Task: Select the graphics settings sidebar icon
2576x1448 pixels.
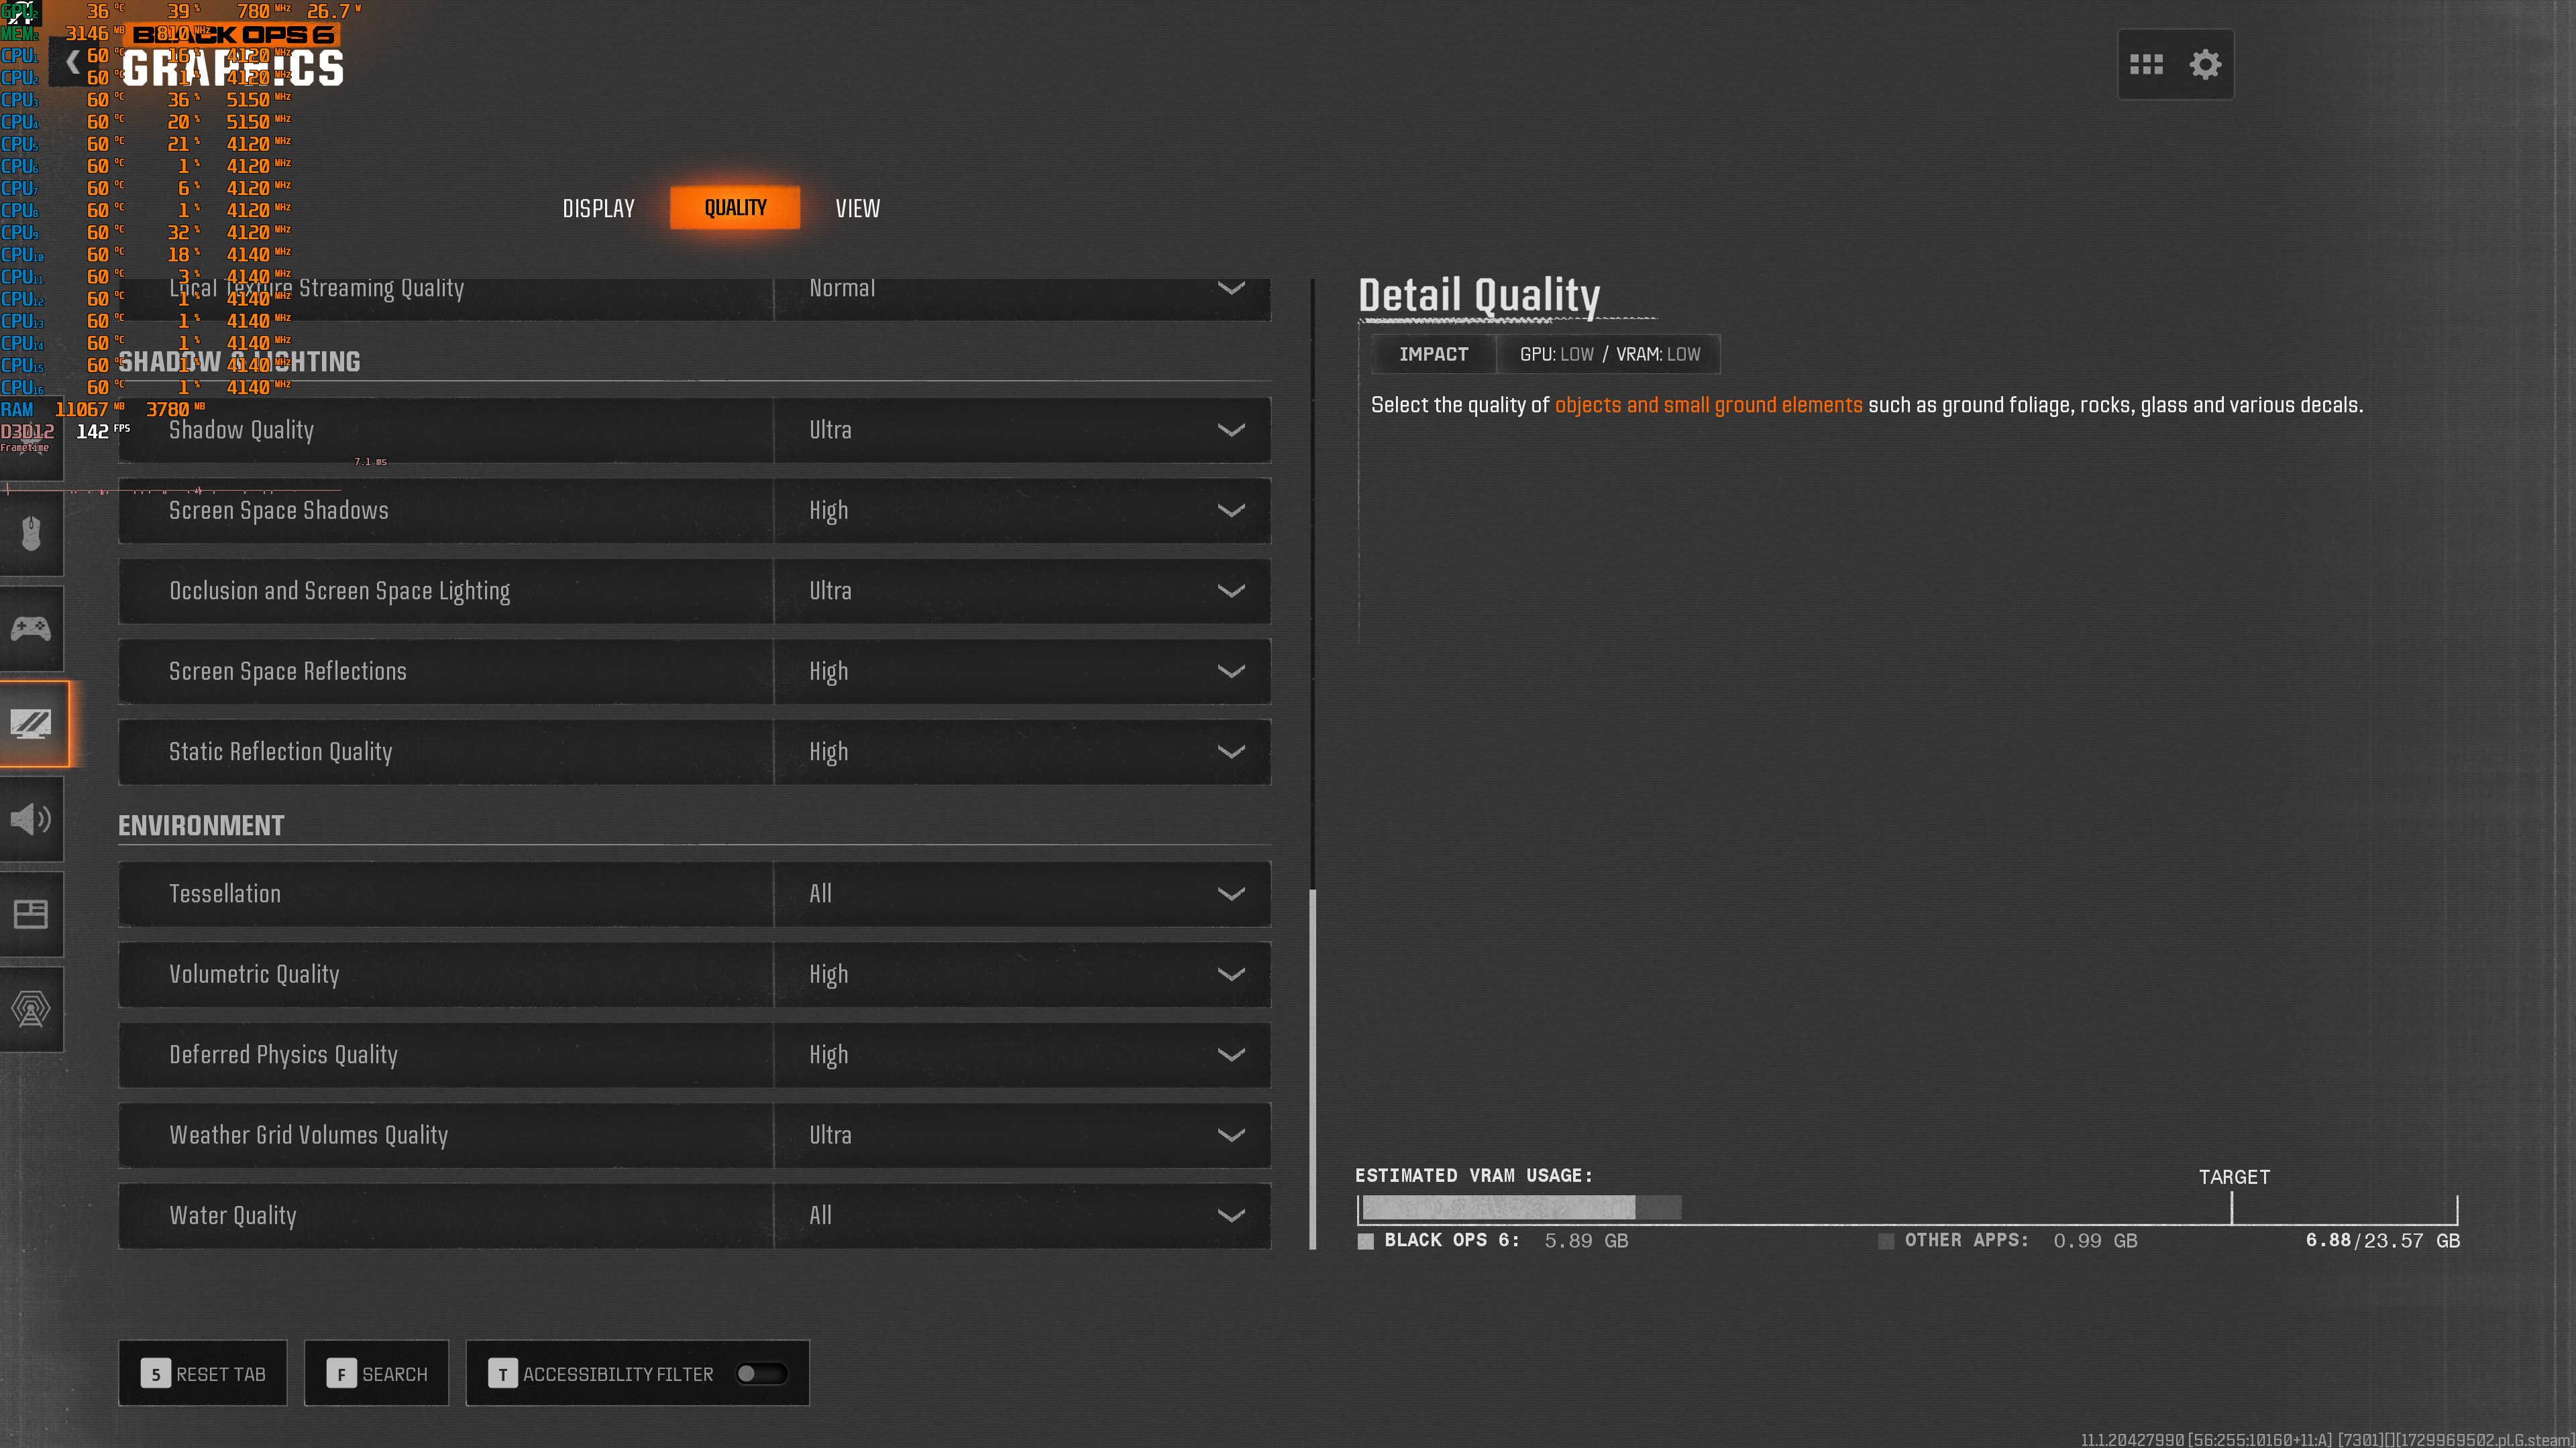Action: tap(31, 723)
